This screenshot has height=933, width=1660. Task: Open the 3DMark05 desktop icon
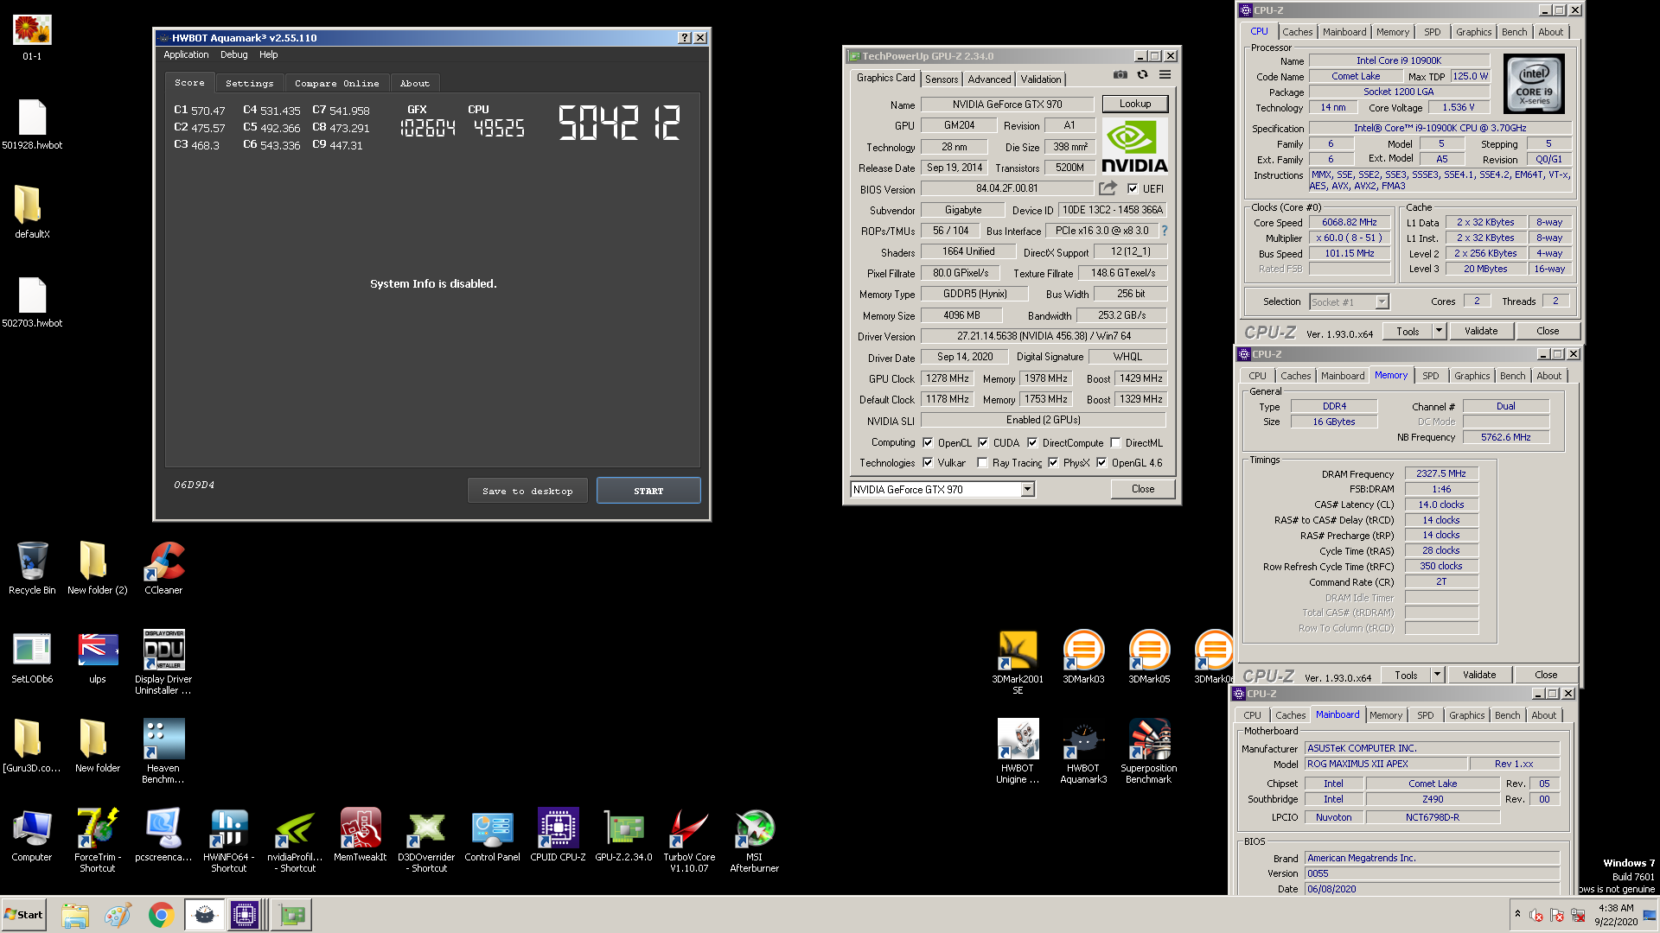pos(1149,657)
